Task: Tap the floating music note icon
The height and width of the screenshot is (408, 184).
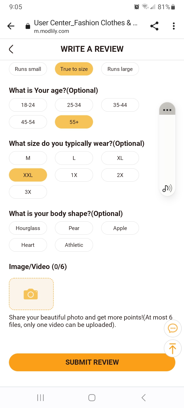Action: [167, 188]
